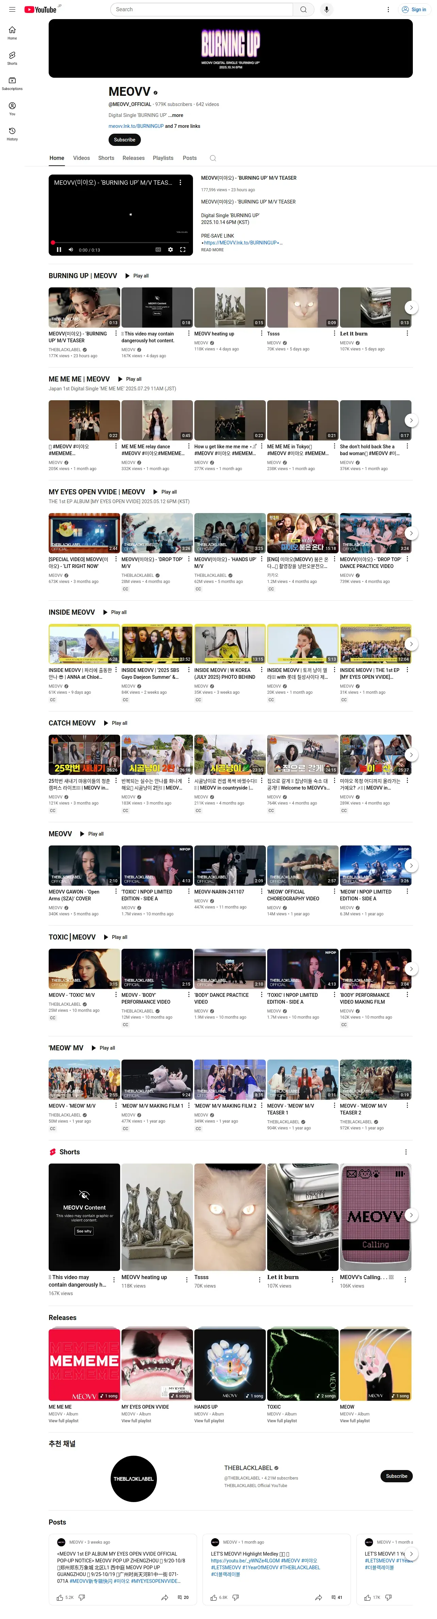Viewport: 437px width, 1619px height.
Task: Show more Shorts with the arrow
Action: [x=411, y=1215]
